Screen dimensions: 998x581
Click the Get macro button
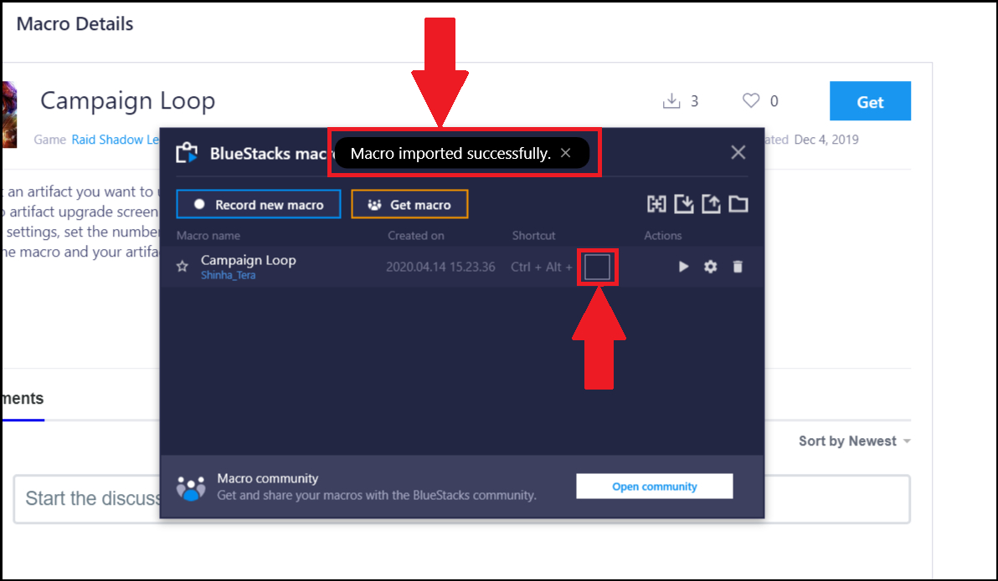point(410,205)
